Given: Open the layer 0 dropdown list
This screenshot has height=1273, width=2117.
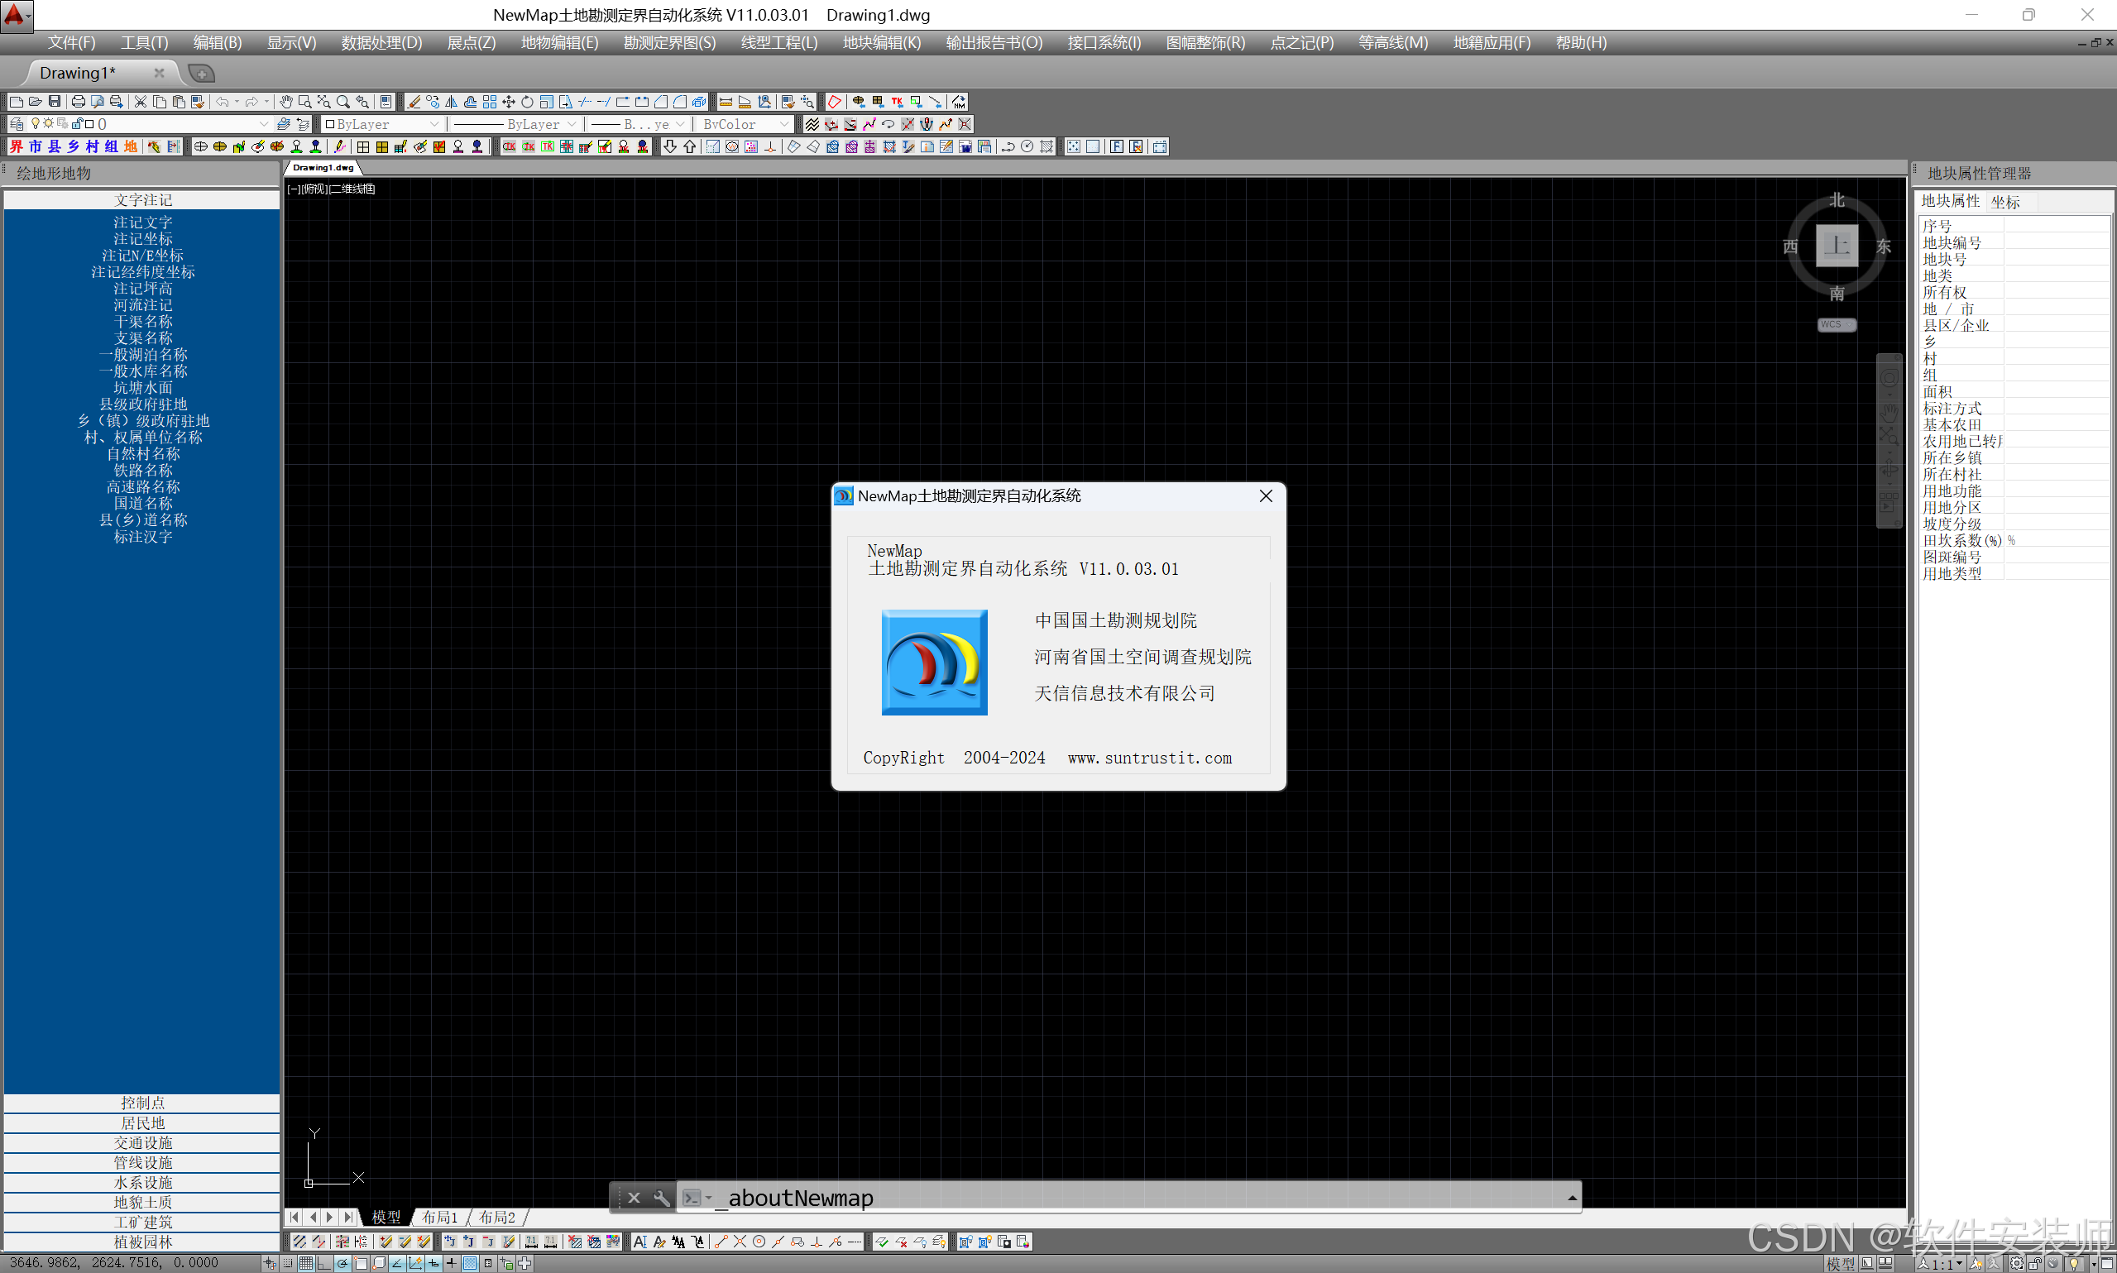Looking at the screenshot, I should tap(263, 124).
